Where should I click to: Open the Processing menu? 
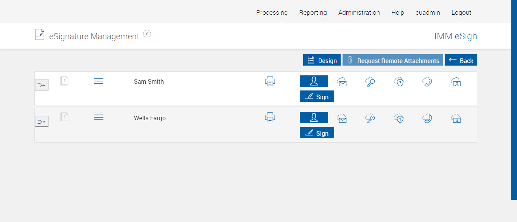tap(272, 12)
